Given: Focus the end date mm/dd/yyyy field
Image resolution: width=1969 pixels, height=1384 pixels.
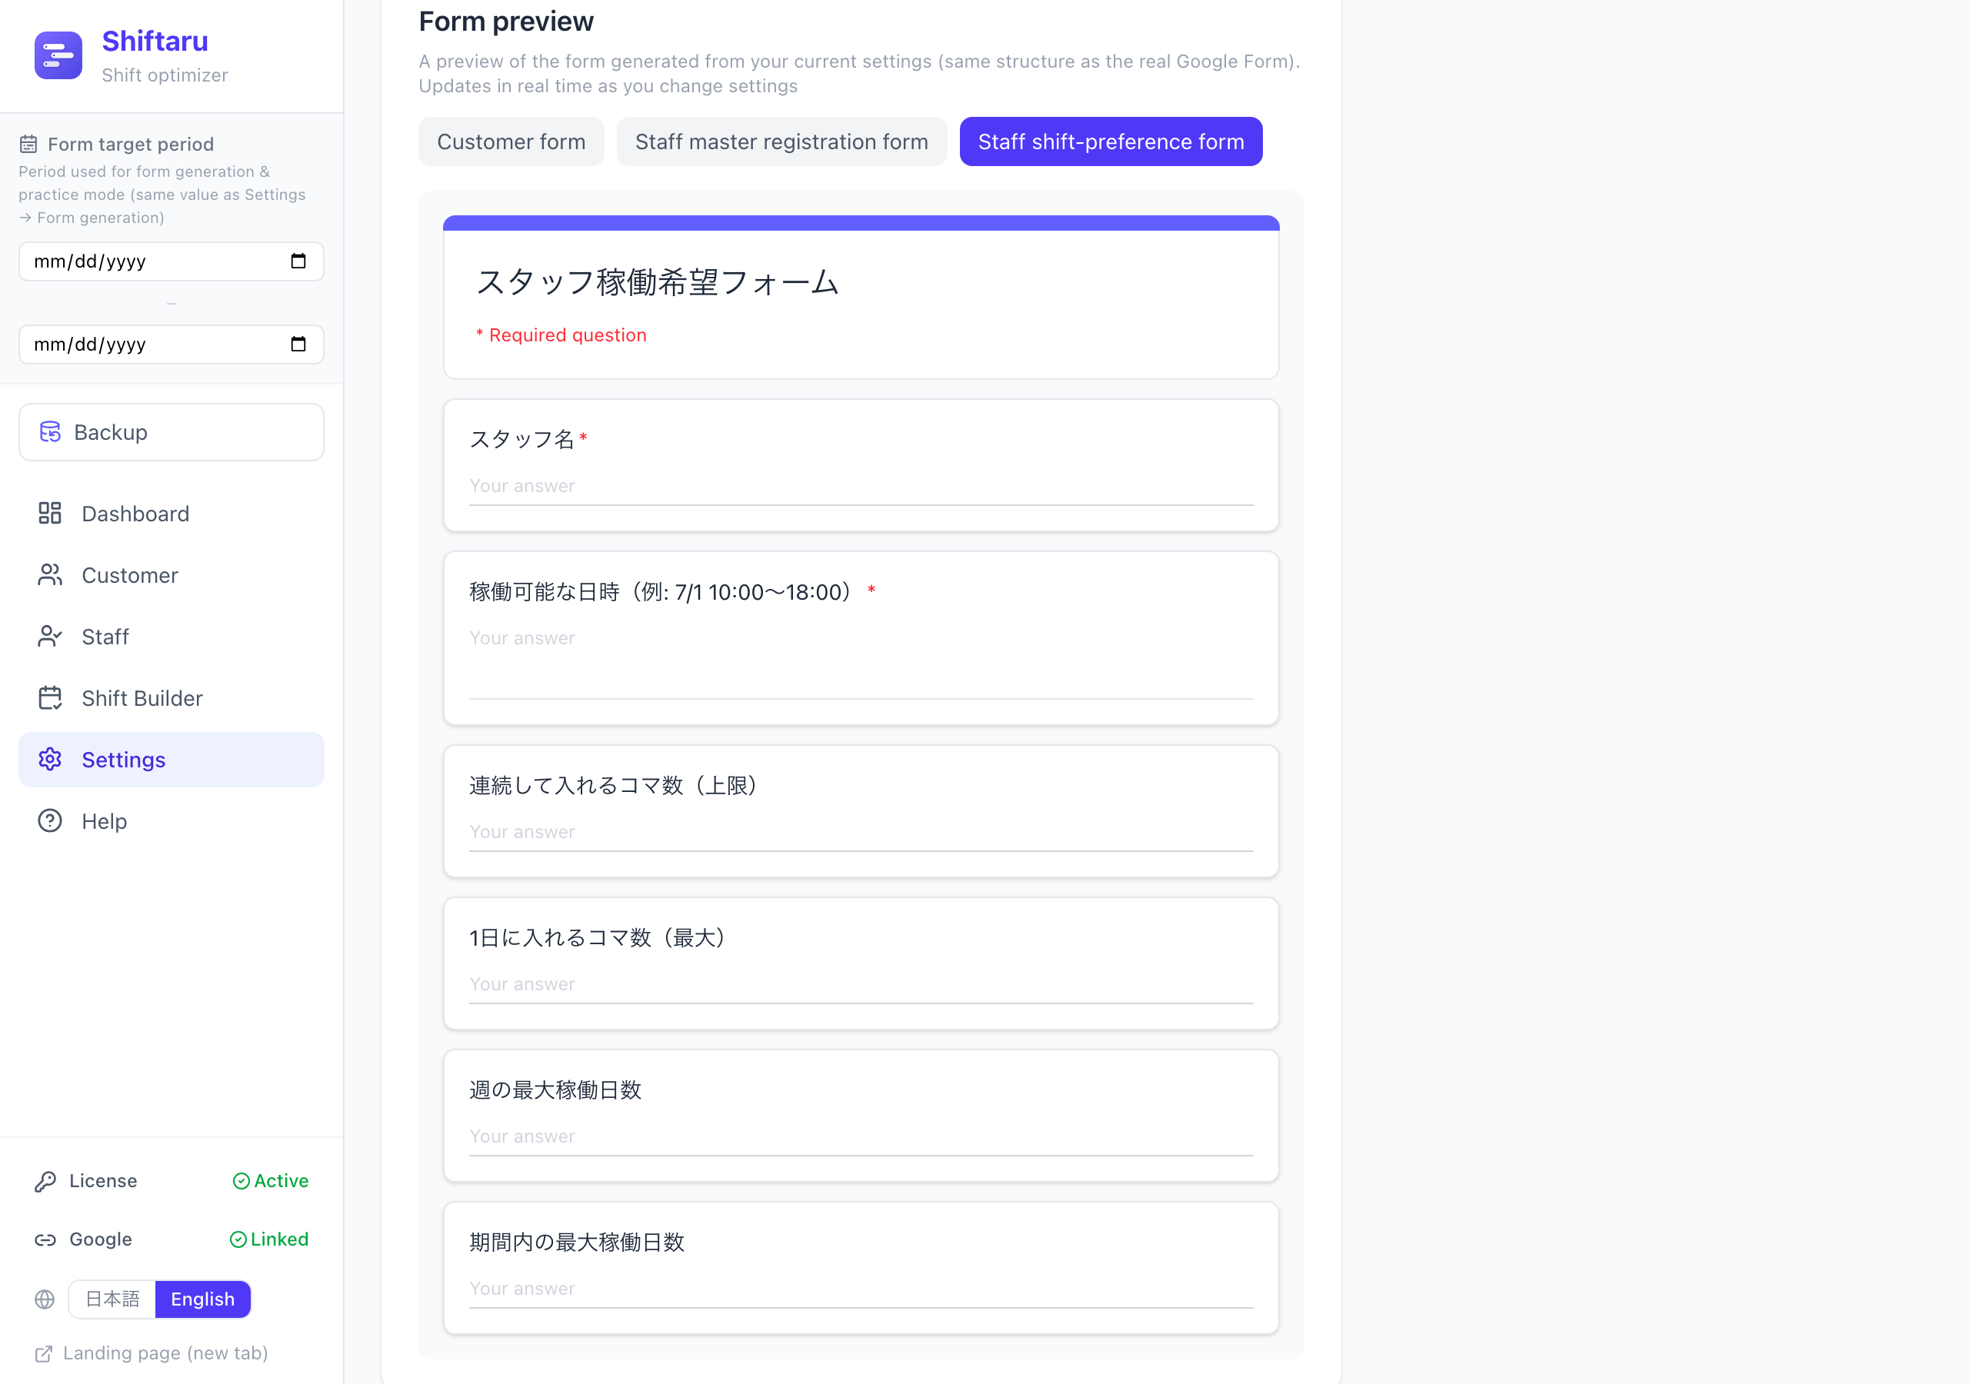Looking at the screenshot, I should pos(172,344).
